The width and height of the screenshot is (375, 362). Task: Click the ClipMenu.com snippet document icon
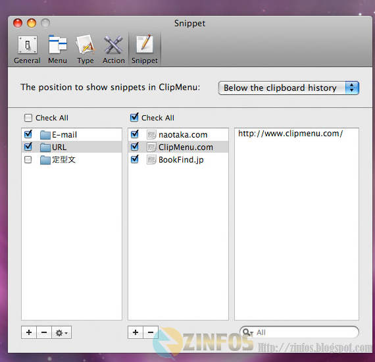coord(151,147)
